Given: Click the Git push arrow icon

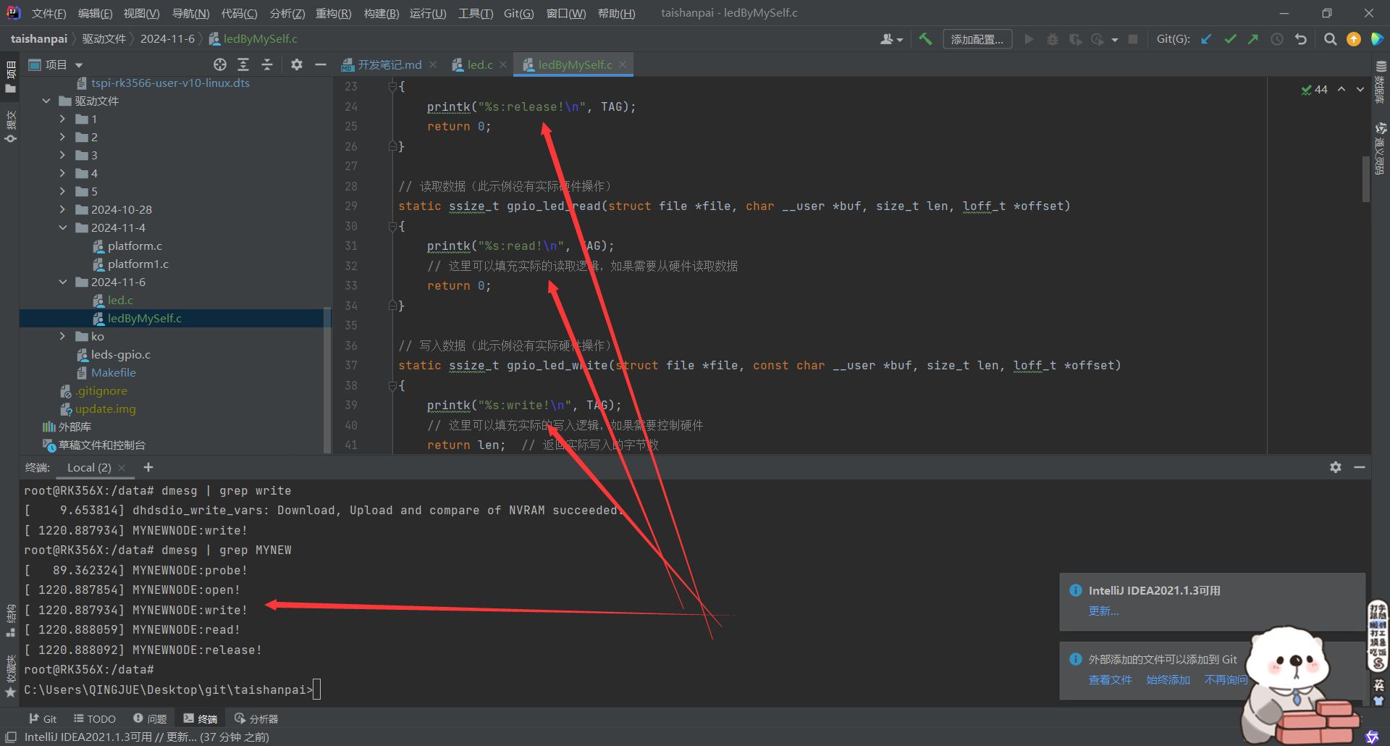Looking at the screenshot, I should point(1253,39).
